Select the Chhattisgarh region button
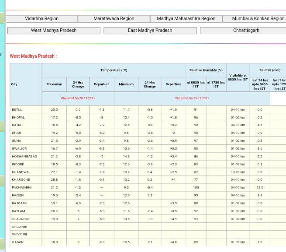Screen dimensions: 286x252 (x=246, y=31)
